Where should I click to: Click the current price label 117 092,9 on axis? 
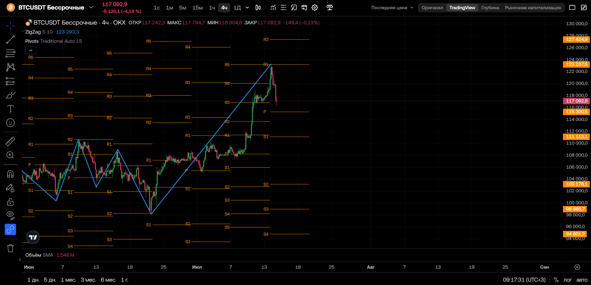[577, 101]
